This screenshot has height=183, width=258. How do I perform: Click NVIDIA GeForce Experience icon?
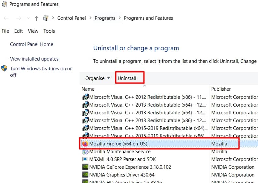(85, 167)
